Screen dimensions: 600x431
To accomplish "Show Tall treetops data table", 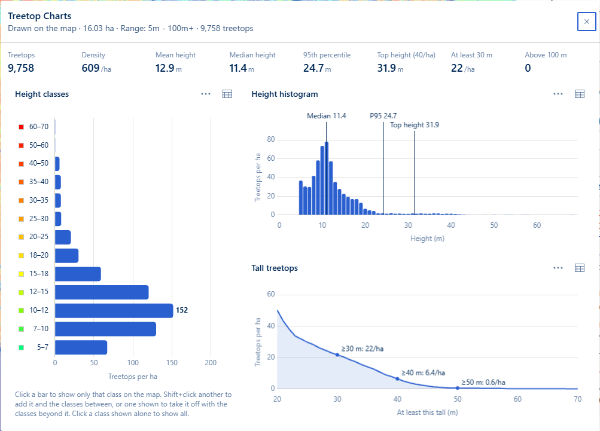I will click(580, 268).
